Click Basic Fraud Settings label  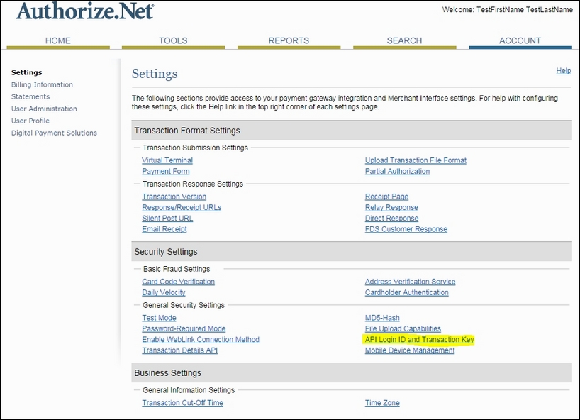click(x=177, y=269)
